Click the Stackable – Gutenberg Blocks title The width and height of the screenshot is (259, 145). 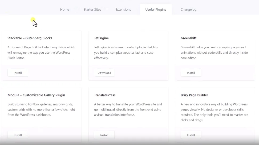pos(30,38)
